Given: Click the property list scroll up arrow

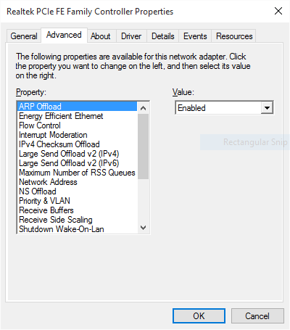Looking at the screenshot, I should 143,108.
